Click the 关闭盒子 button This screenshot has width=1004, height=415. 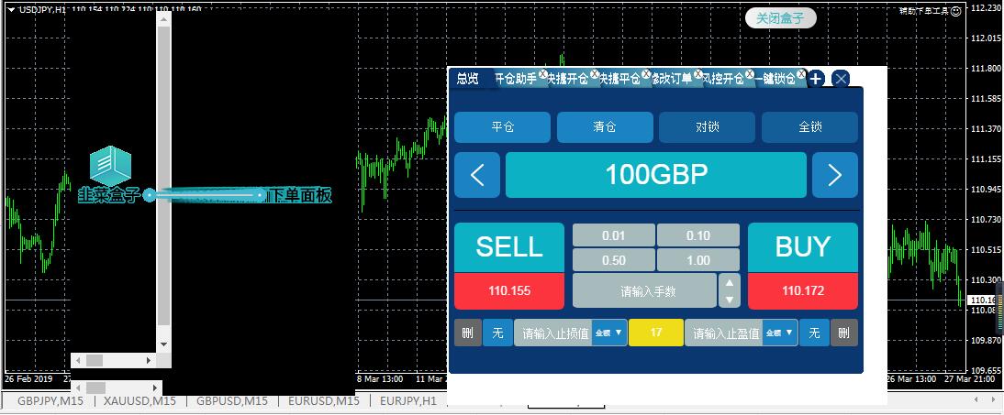[781, 18]
